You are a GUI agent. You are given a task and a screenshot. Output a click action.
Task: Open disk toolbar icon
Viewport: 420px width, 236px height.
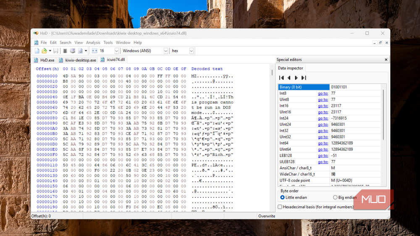pos(72,51)
